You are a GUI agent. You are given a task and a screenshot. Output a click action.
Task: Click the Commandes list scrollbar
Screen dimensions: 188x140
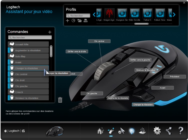tap(51, 51)
